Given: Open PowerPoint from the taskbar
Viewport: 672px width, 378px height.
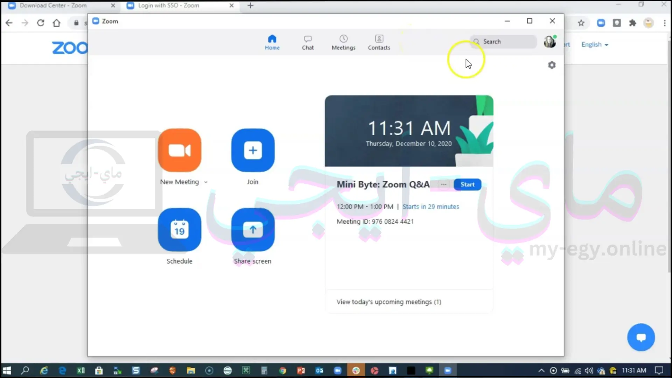Looking at the screenshot, I should pyautogui.click(x=301, y=370).
